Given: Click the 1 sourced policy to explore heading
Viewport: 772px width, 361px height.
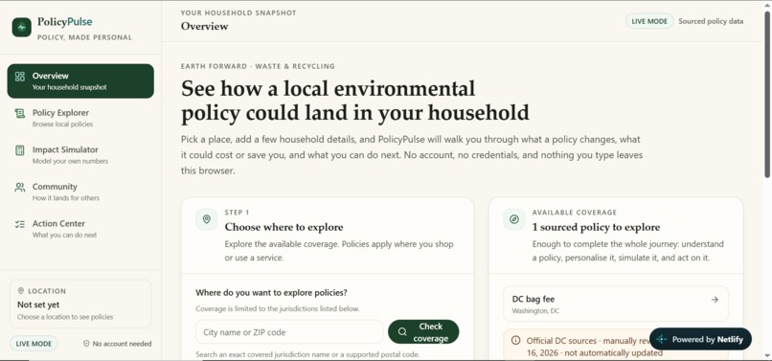Looking at the screenshot, I should coord(596,227).
